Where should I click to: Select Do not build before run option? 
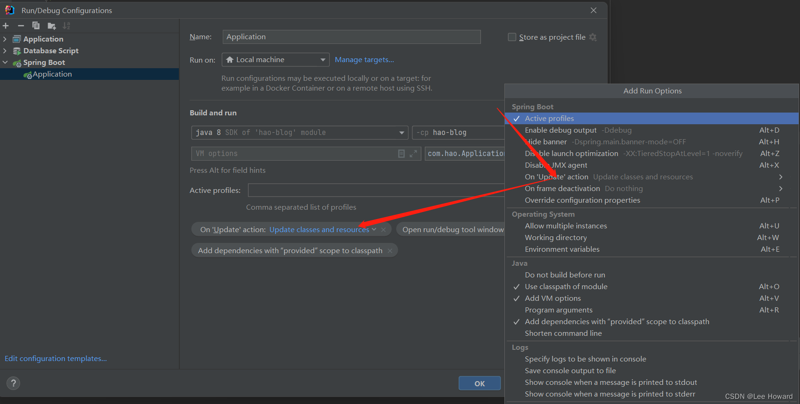click(652, 275)
